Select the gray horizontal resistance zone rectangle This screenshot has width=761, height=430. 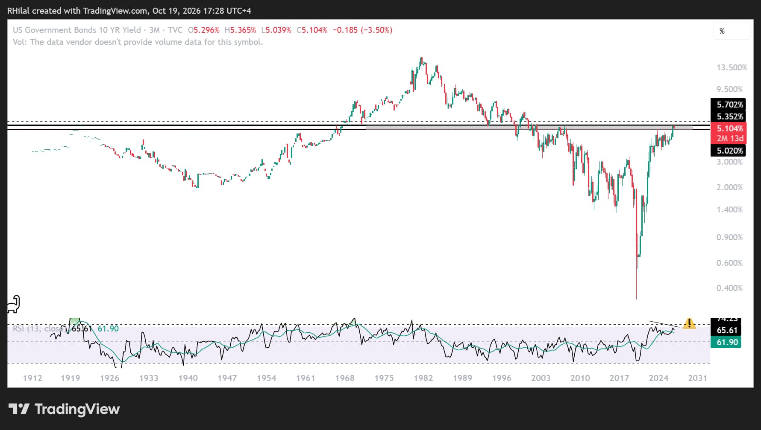click(529, 127)
